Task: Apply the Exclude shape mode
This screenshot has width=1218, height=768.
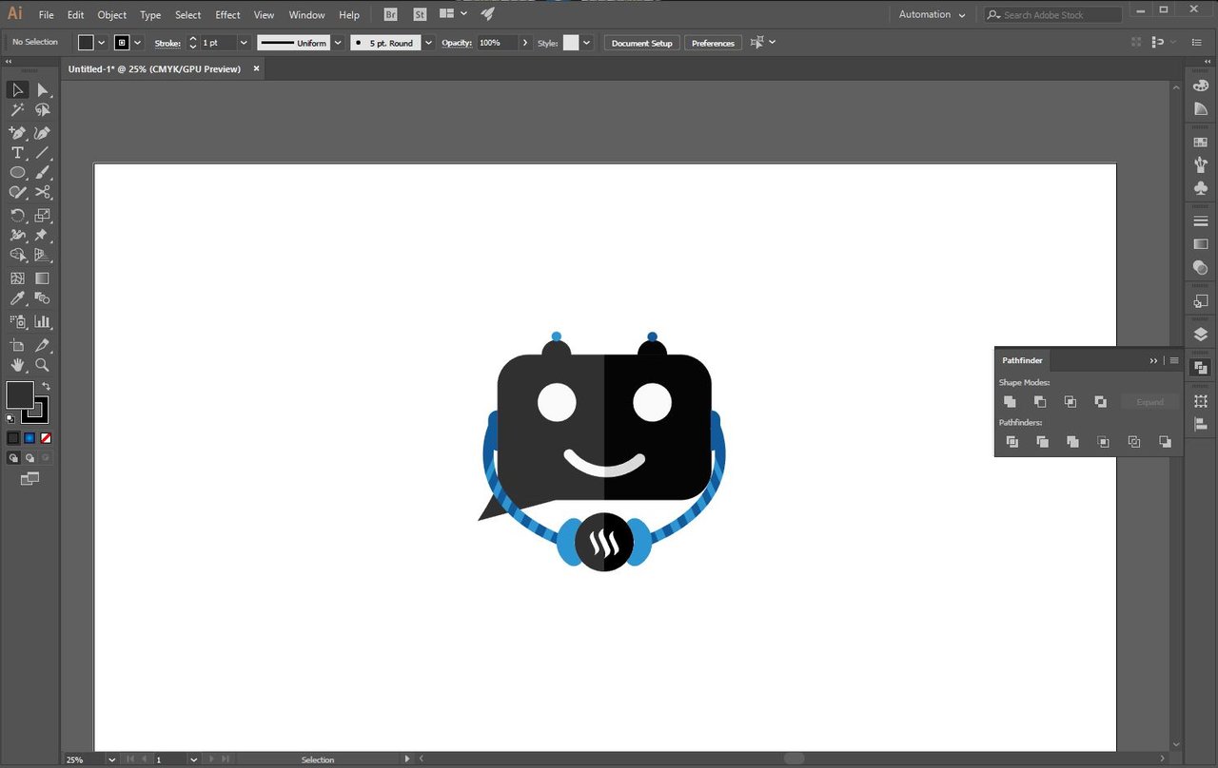Action: point(1101,402)
